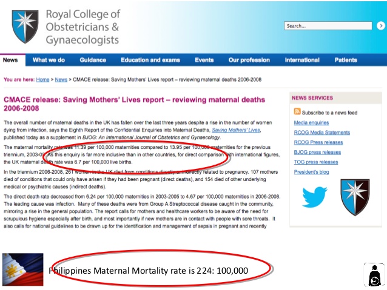Screen dimensions: 387x290
Task: Open the Guidance menu item
Action: point(93,60)
